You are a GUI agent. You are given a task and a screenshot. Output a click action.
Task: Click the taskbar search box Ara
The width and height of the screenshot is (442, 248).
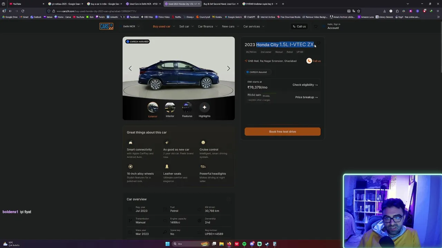tap(191, 244)
